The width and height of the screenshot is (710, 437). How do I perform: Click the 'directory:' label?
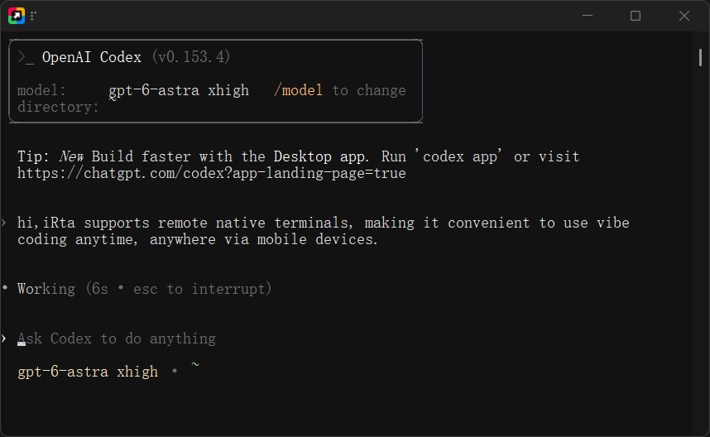click(x=58, y=108)
